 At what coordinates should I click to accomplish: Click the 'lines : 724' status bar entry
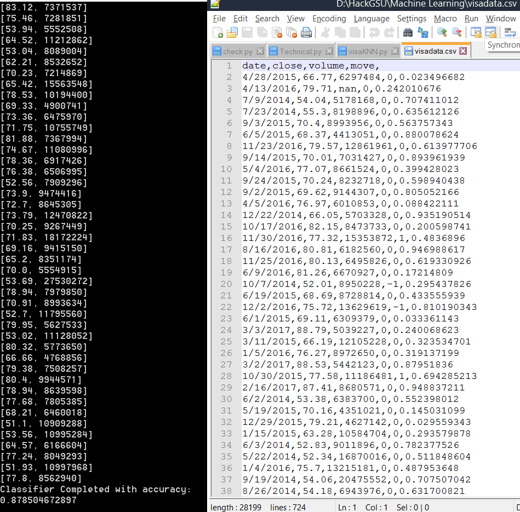tap(288, 508)
